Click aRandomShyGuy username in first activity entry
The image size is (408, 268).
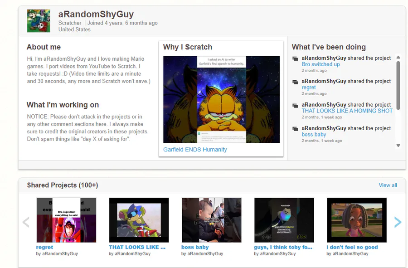pyautogui.click(x=324, y=58)
